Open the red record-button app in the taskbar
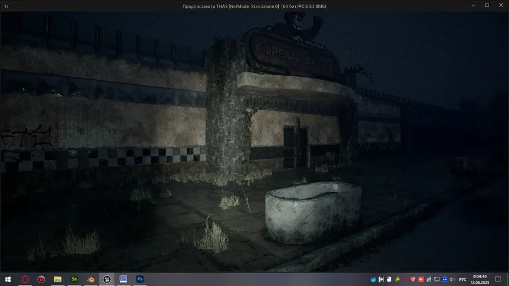 (x=41, y=279)
